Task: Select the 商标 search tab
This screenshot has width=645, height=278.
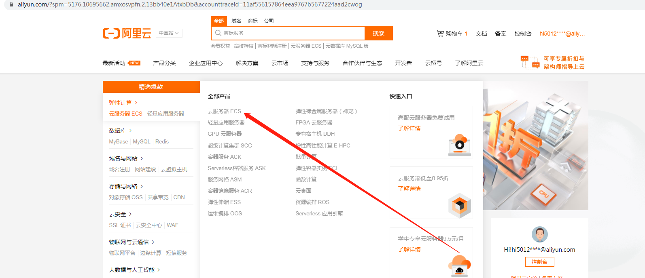Action: (x=252, y=21)
